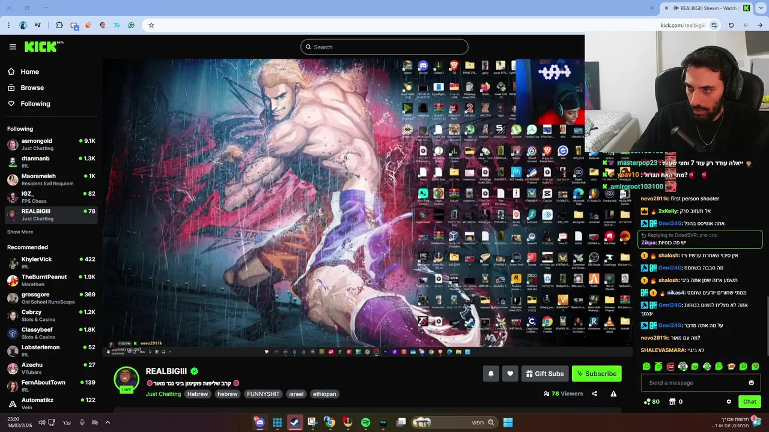Screen dimensions: 769x432
Task: Select the lowercase hebrew tag
Action: [x=227, y=394]
